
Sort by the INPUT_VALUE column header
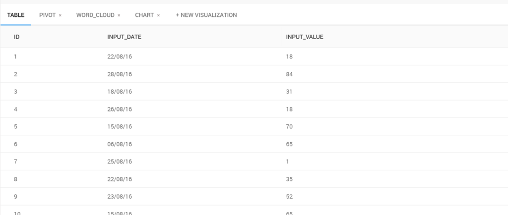coord(305,37)
